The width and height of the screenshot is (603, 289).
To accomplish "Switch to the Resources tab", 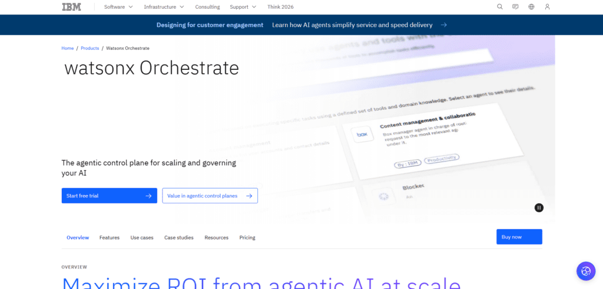I will click(217, 237).
